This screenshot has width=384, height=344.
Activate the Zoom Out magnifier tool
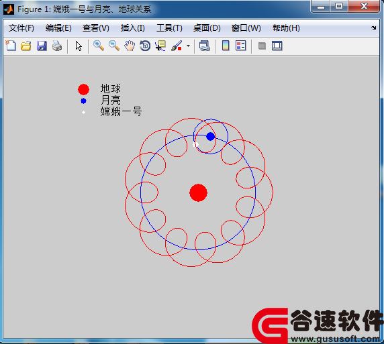[x=114, y=46]
